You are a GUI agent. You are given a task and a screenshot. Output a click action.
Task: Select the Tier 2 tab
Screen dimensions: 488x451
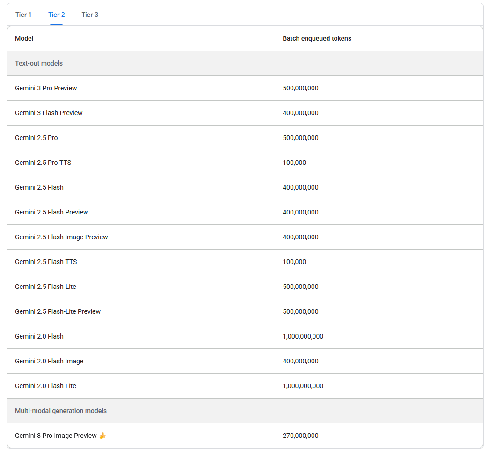click(x=56, y=15)
